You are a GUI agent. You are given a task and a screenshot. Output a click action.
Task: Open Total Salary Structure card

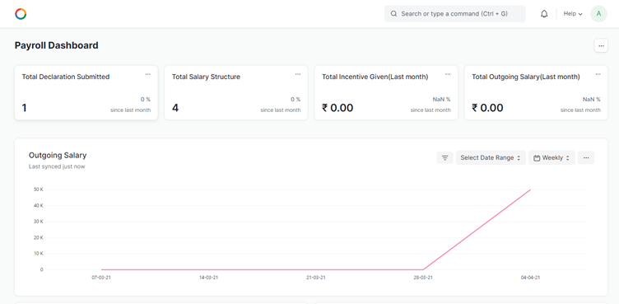pos(236,92)
